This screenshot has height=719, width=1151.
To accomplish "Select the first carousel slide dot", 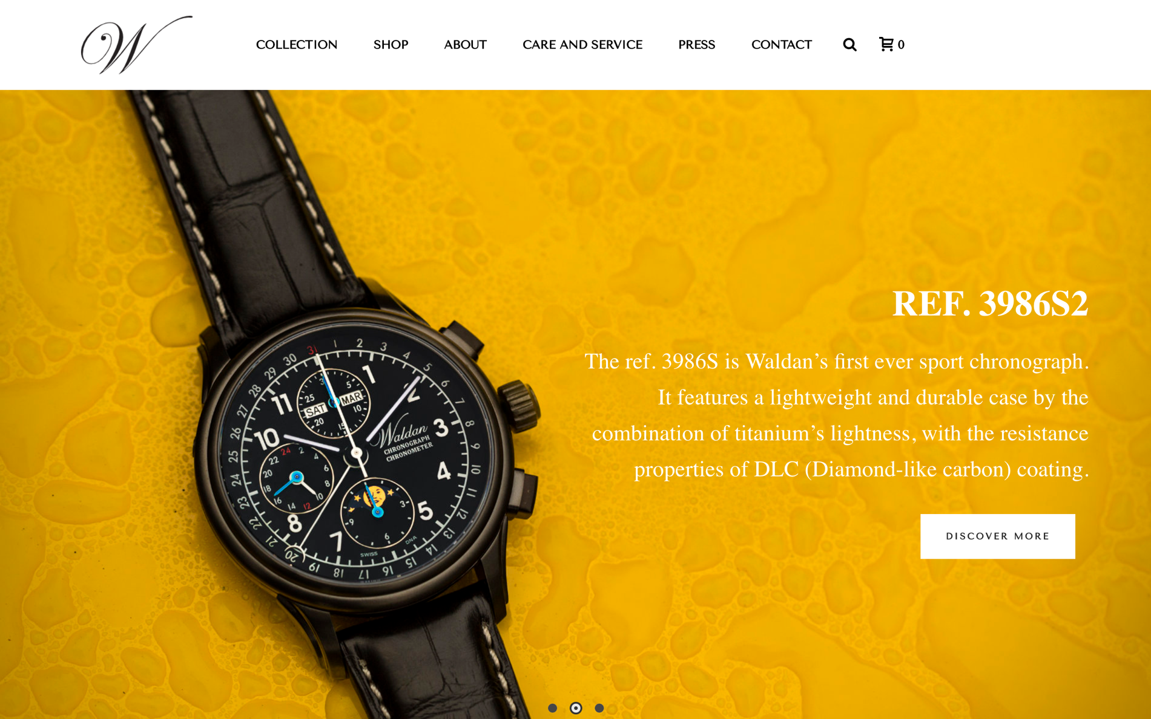I will click(552, 708).
